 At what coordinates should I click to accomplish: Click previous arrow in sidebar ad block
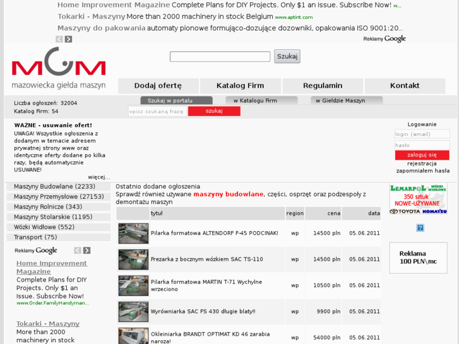pos(78,251)
